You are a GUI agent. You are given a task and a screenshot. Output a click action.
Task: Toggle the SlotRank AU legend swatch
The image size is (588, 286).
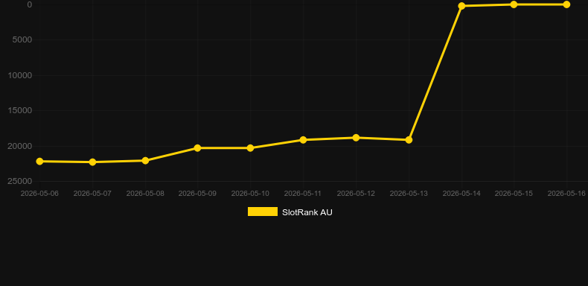[x=263, y=212]
